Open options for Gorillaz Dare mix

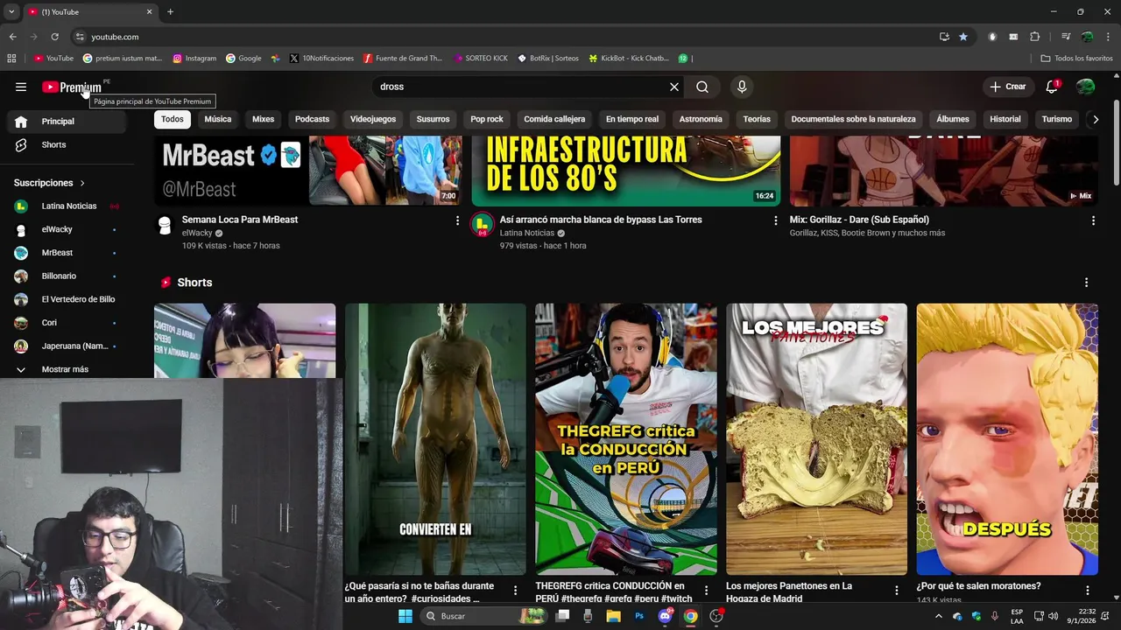[1093, 220]
